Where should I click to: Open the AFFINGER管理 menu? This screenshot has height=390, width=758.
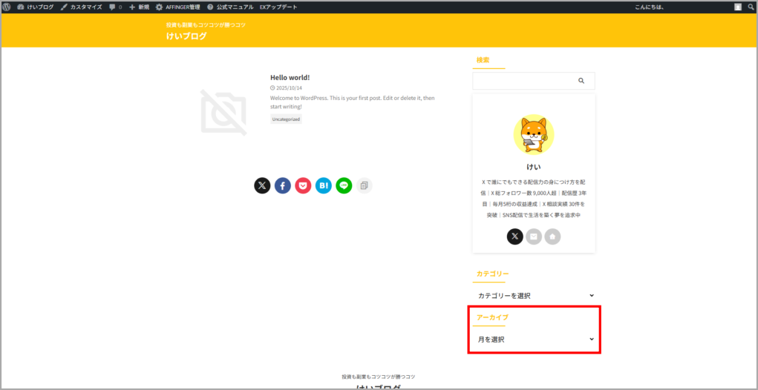pos(177,7)
